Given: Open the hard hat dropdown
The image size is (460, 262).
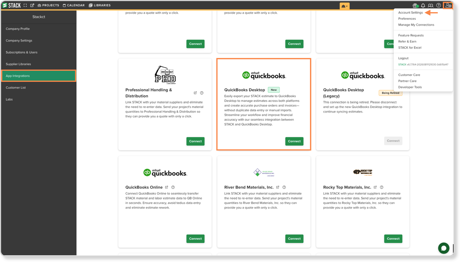Looking at the screenshot, I should [345, 6].
